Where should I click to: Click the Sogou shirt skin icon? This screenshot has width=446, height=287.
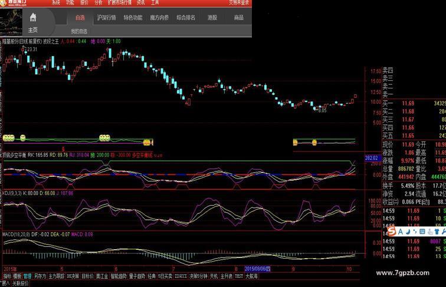[437, 232]
